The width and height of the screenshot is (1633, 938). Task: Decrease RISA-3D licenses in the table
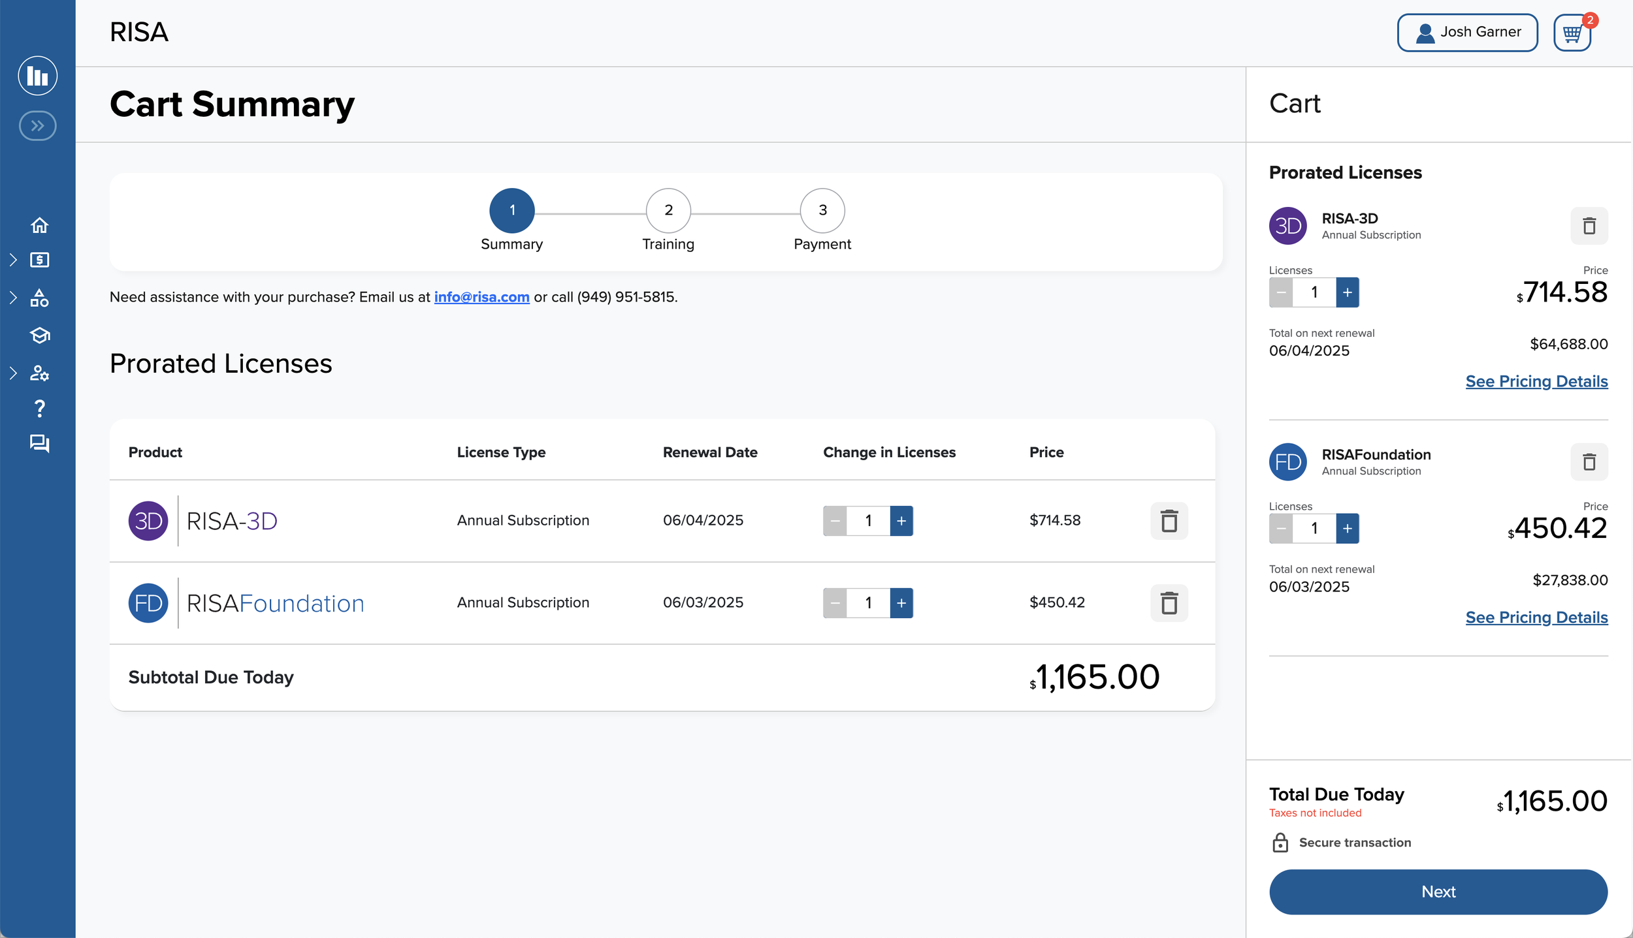click(x=835, y=521)
